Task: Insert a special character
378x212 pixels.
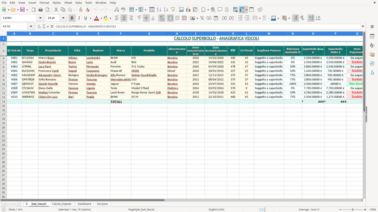Action: coord(203,10)
